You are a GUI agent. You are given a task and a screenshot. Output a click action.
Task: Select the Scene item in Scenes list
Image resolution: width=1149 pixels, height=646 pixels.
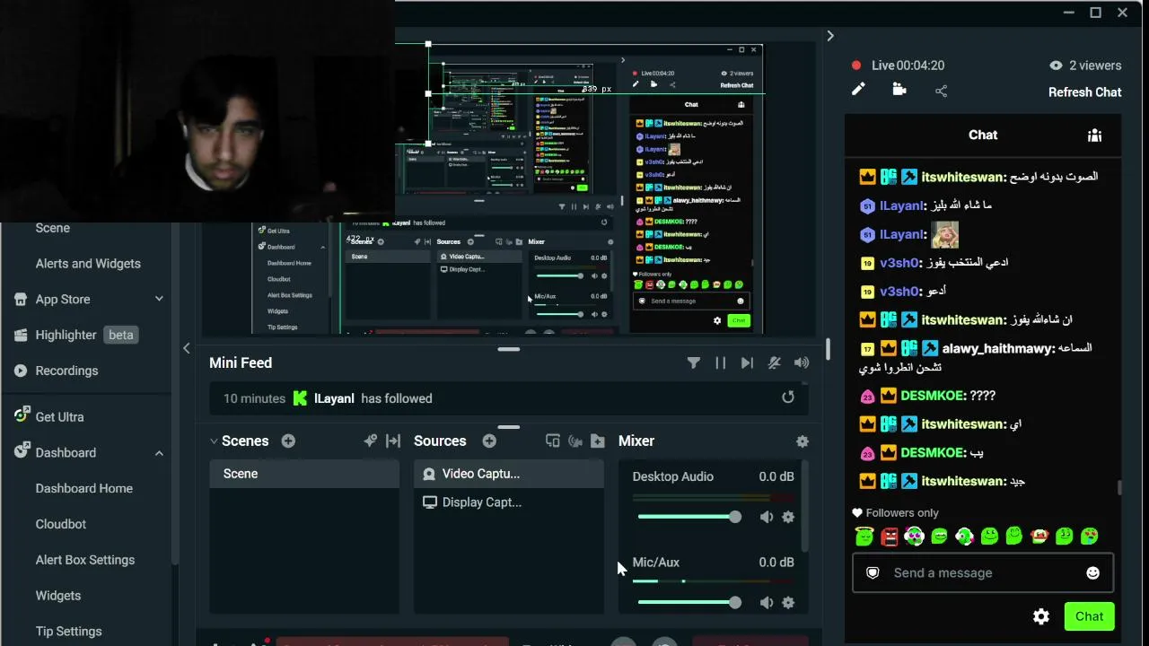[x=304, y=474]
